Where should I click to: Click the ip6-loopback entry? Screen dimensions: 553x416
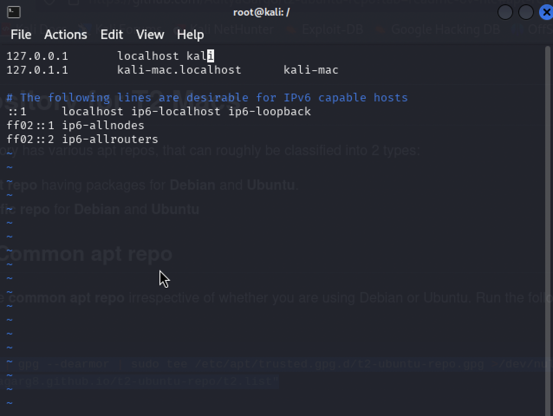(270, 112)
